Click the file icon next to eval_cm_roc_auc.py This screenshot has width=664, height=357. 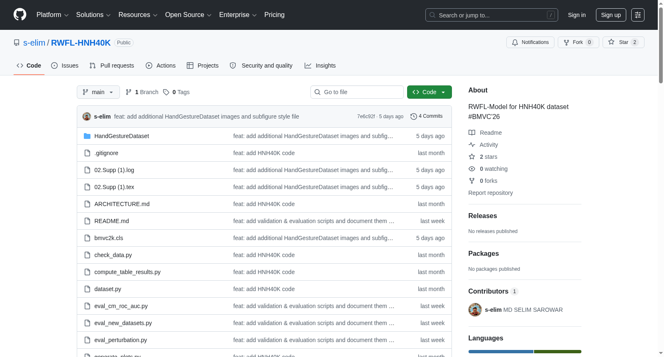[87, 306]
